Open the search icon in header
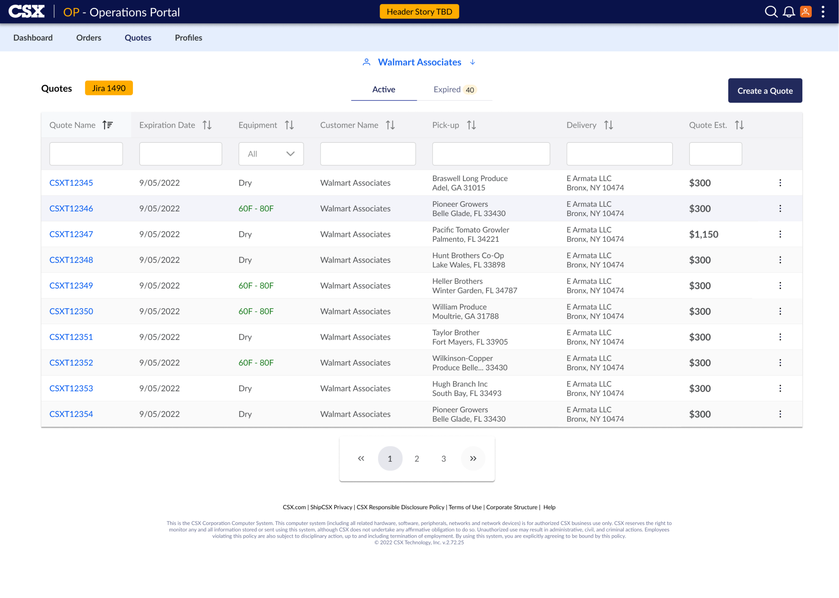Screen dimensions: 839x598 click(x=771, y=12)
